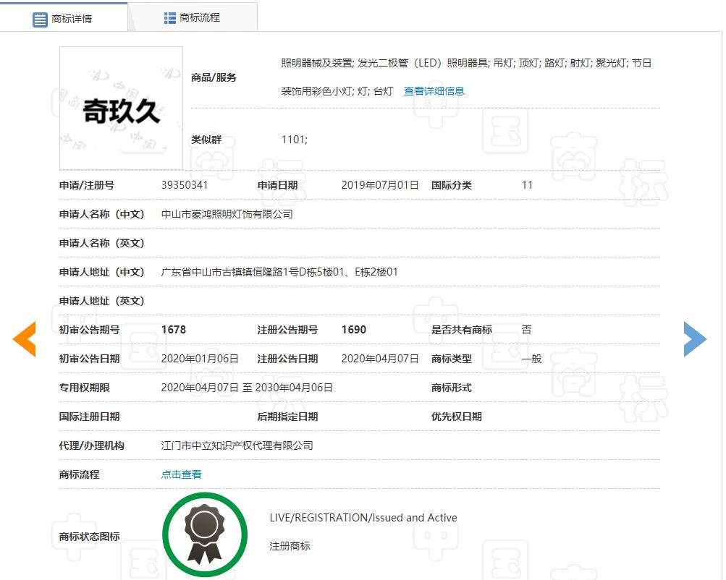The image size is (726, 580).
Task: Go to previous trademark with orange arrow
Action: click(24, 339)
